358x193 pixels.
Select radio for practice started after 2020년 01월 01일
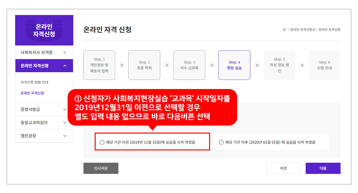coord(221,142)
